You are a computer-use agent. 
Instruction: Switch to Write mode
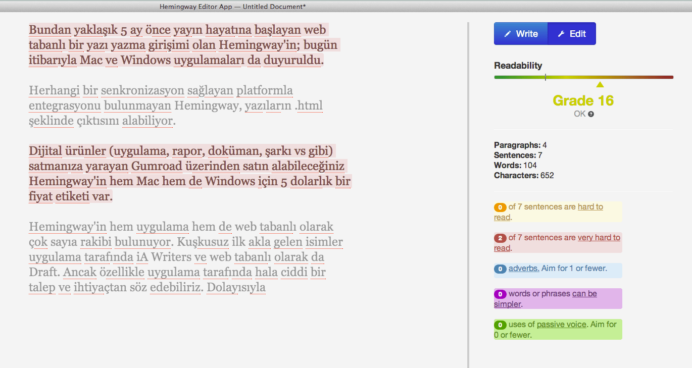520,33
